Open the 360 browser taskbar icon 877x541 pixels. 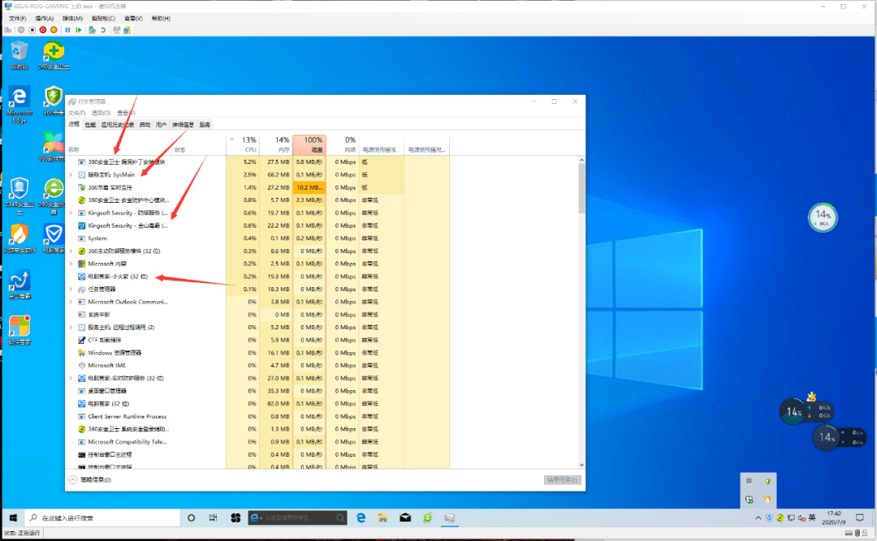point(428,518)
